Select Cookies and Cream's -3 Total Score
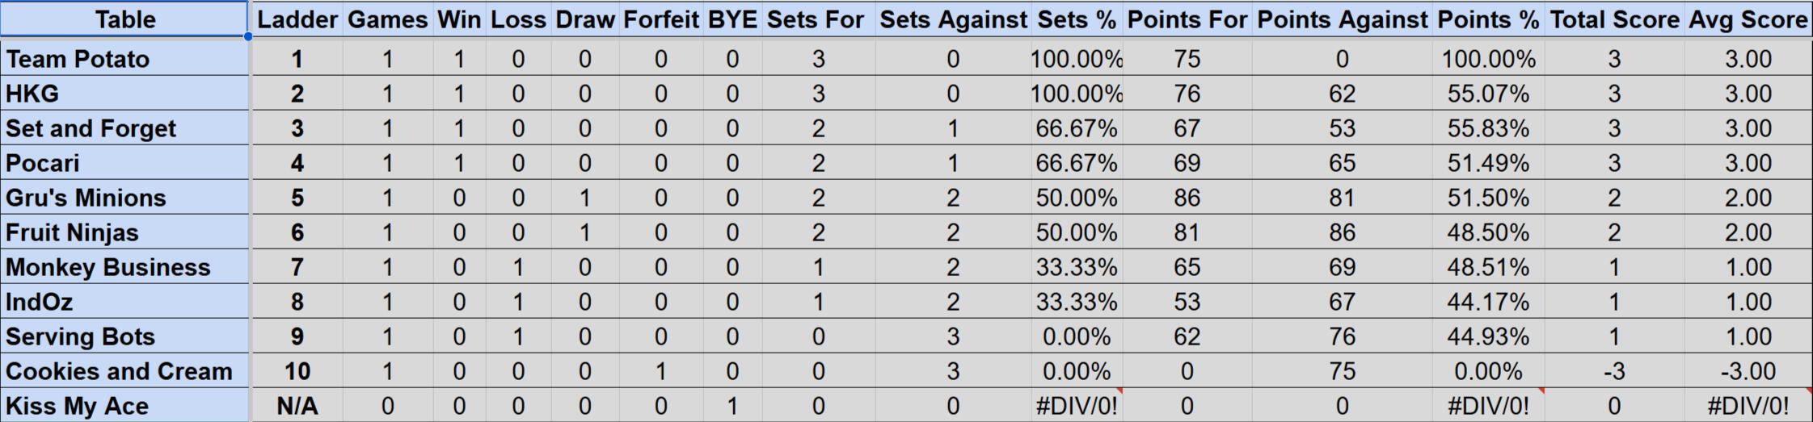 [x=1613, y=371]
